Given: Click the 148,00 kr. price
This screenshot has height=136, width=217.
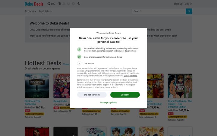Looking at the screenshot, I should [x=184, y=111].
